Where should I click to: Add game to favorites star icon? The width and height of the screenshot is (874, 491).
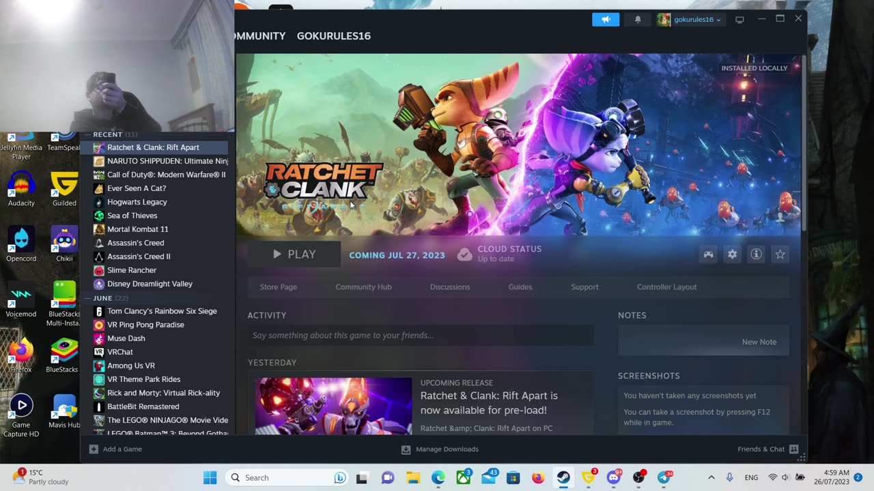click(x=780, y=254)
